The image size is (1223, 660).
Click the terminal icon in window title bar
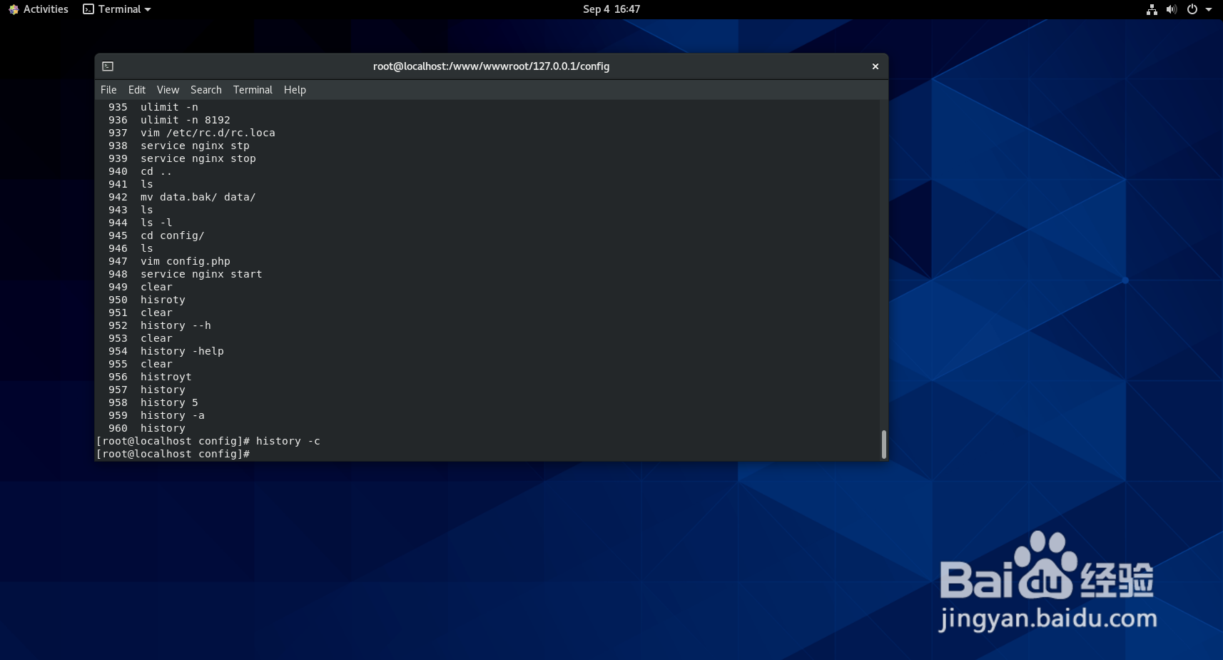pyautogui.click(x=108, y=66)
